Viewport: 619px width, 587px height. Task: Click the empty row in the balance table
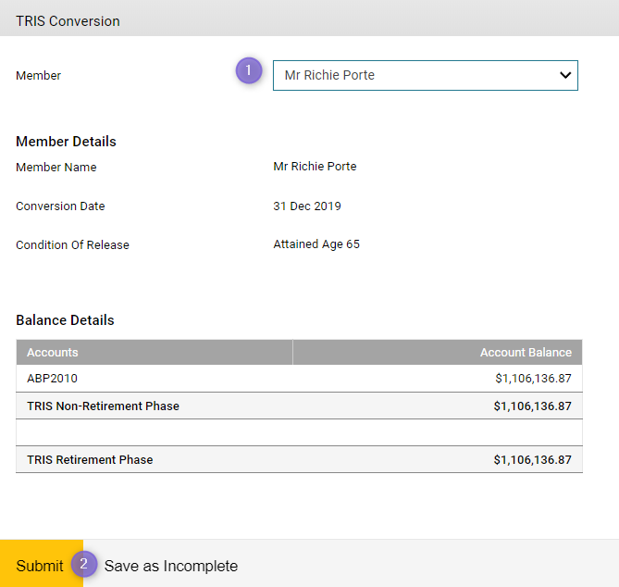(x=299, y=432)
